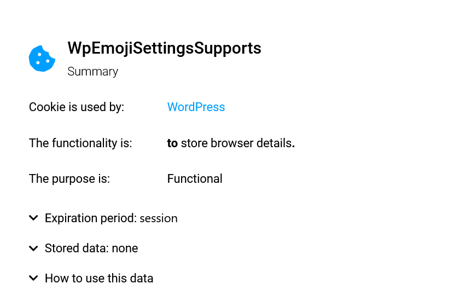
Task: Click the 'The functionality is:' label
Action: pos(80,143)
